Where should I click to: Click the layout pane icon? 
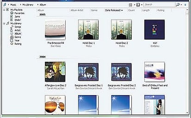click(x=138, y=5)
